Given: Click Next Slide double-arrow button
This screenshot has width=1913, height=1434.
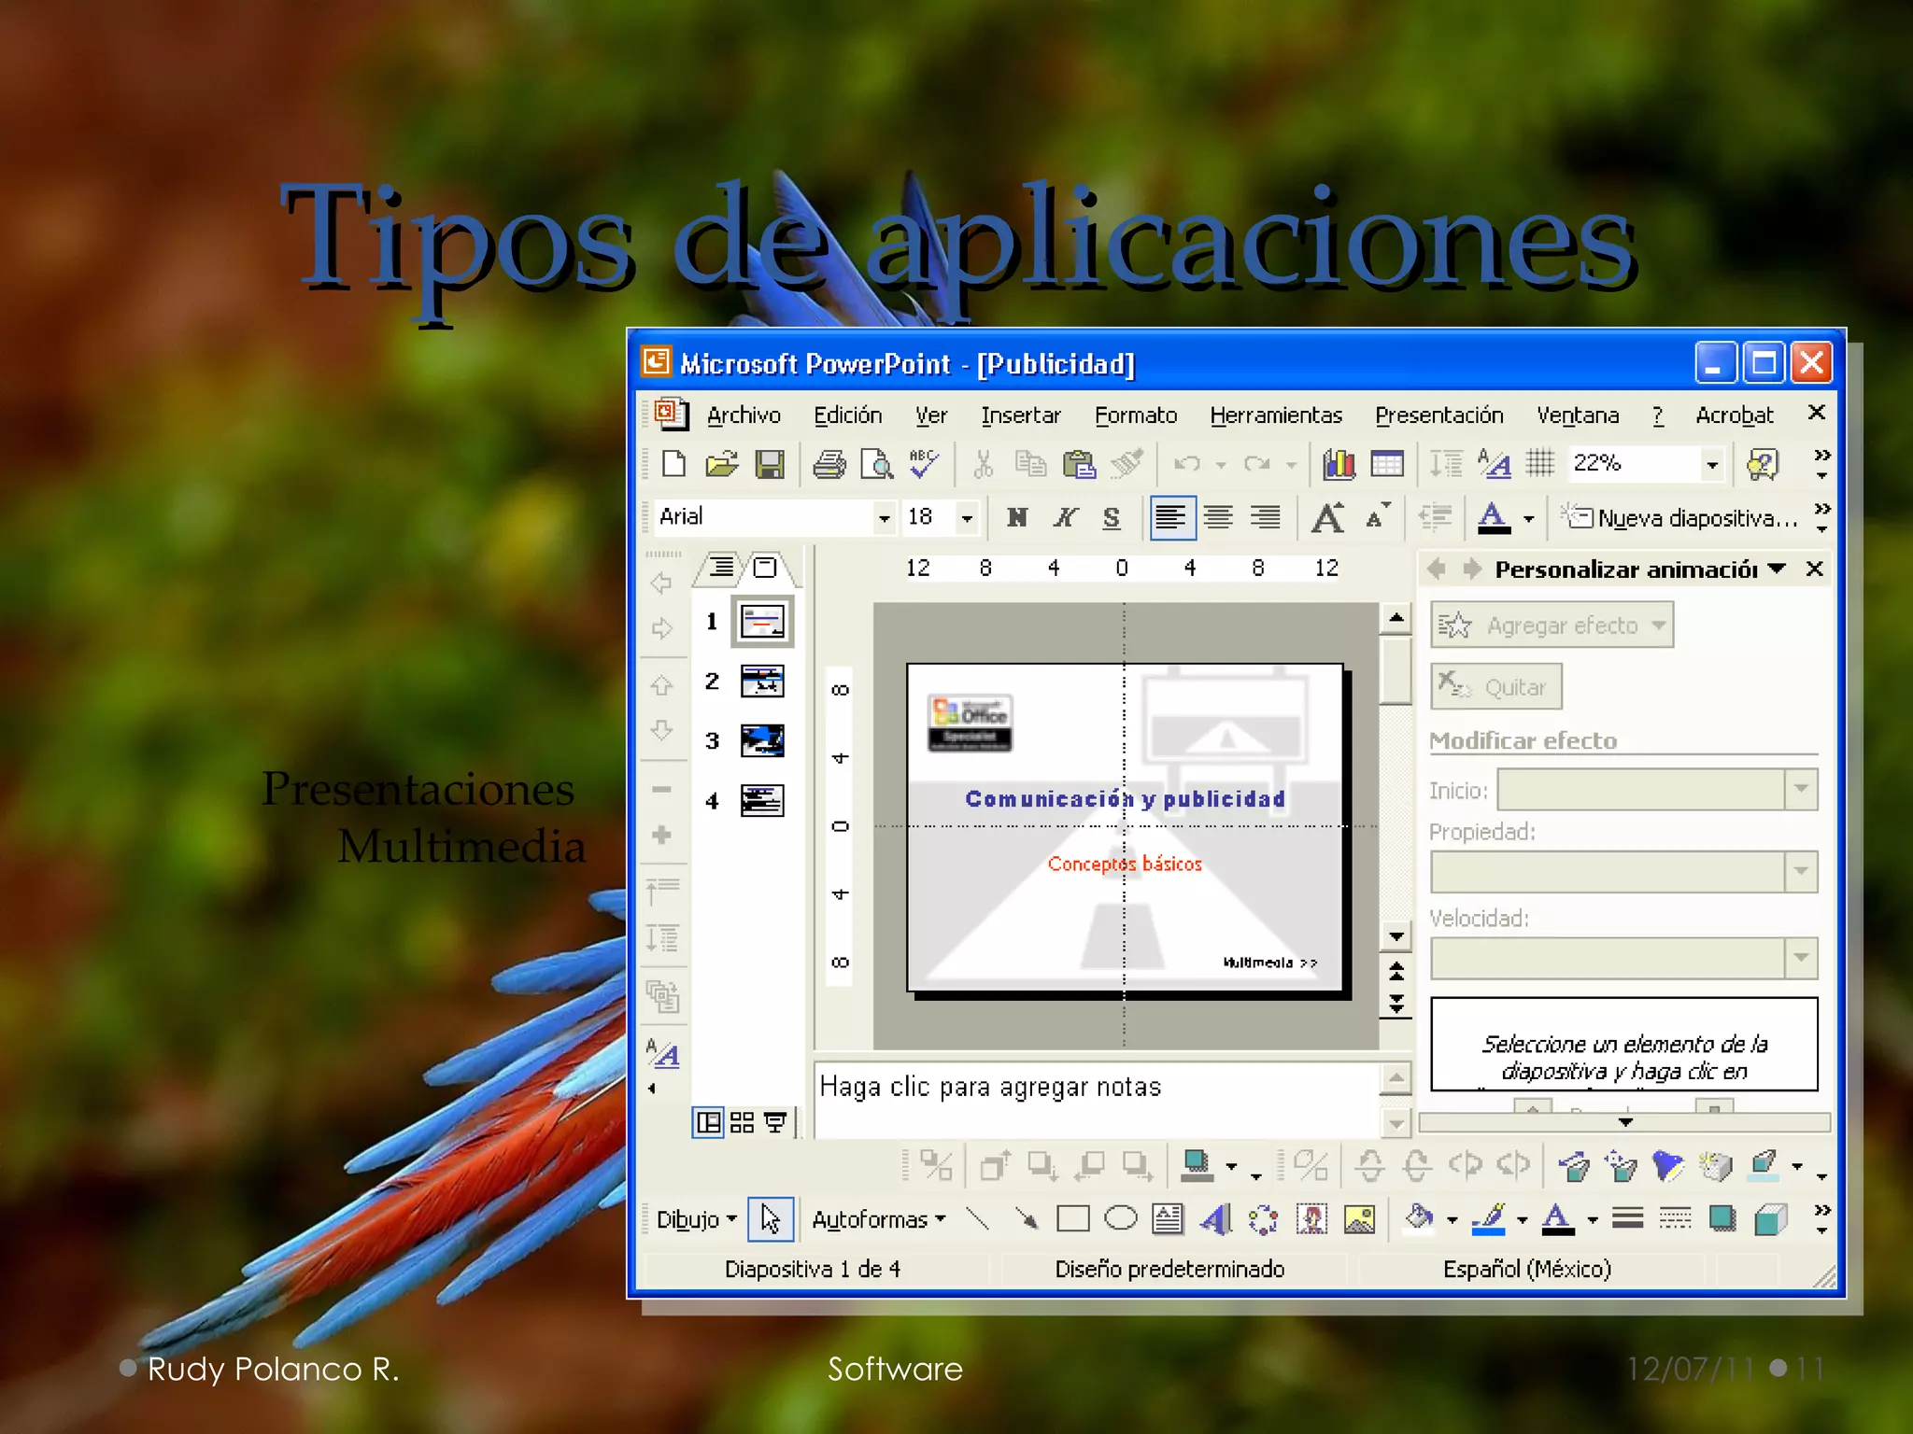Looking at the screenshot, I should point(1396,1004).
